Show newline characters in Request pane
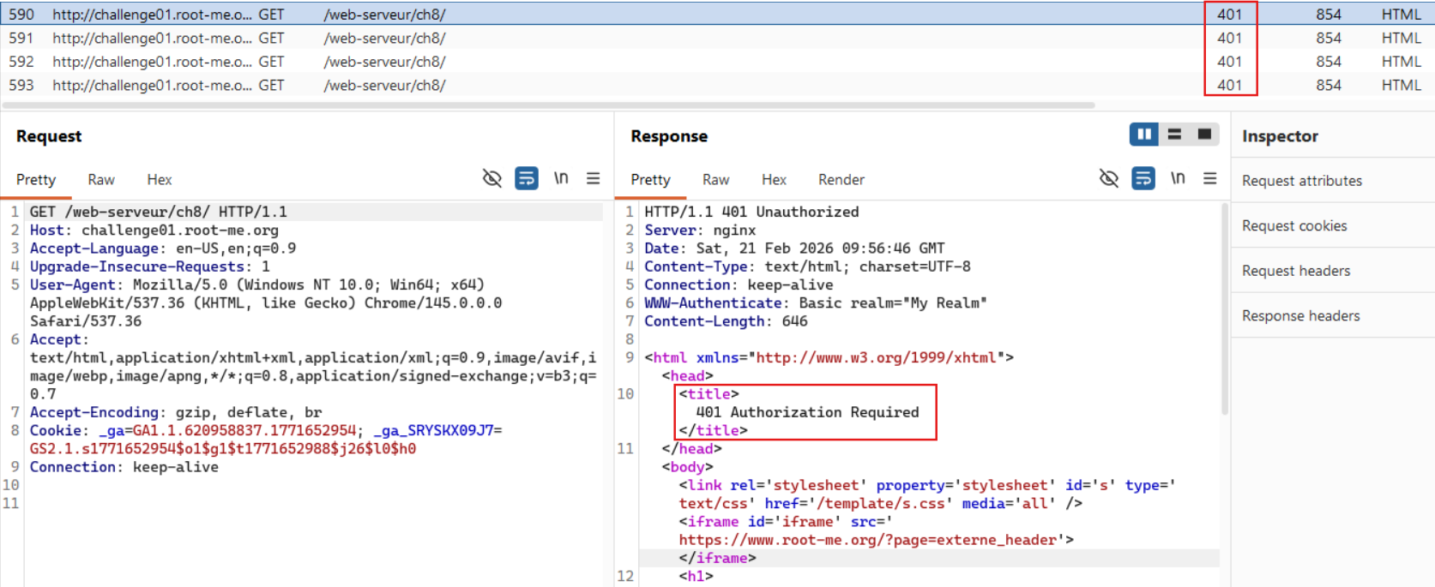This screenshot has height=587, width=1435. (561, 178)
